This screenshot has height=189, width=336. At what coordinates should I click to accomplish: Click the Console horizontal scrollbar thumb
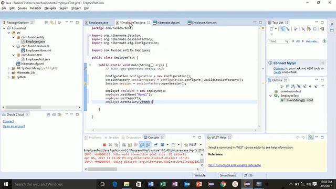click(102, 169)
